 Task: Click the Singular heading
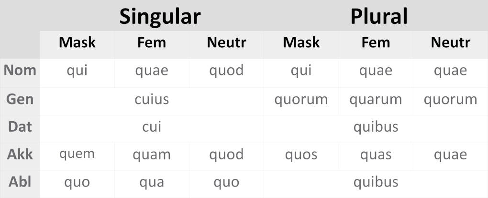pos(160,16)
